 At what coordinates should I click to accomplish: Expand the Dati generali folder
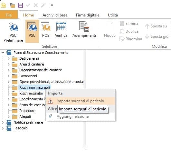9,58
